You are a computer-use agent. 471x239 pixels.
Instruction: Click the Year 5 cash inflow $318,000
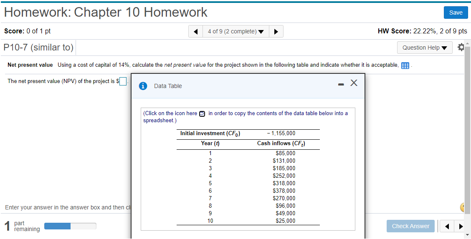tap(284, 183)
